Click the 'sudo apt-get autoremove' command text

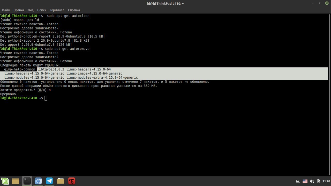coord(67,49)
